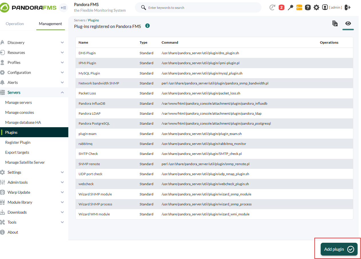Viewport: 361px width, 259px height.
Task: Open the DNS Plugin entry
Action: coord(87,53)
